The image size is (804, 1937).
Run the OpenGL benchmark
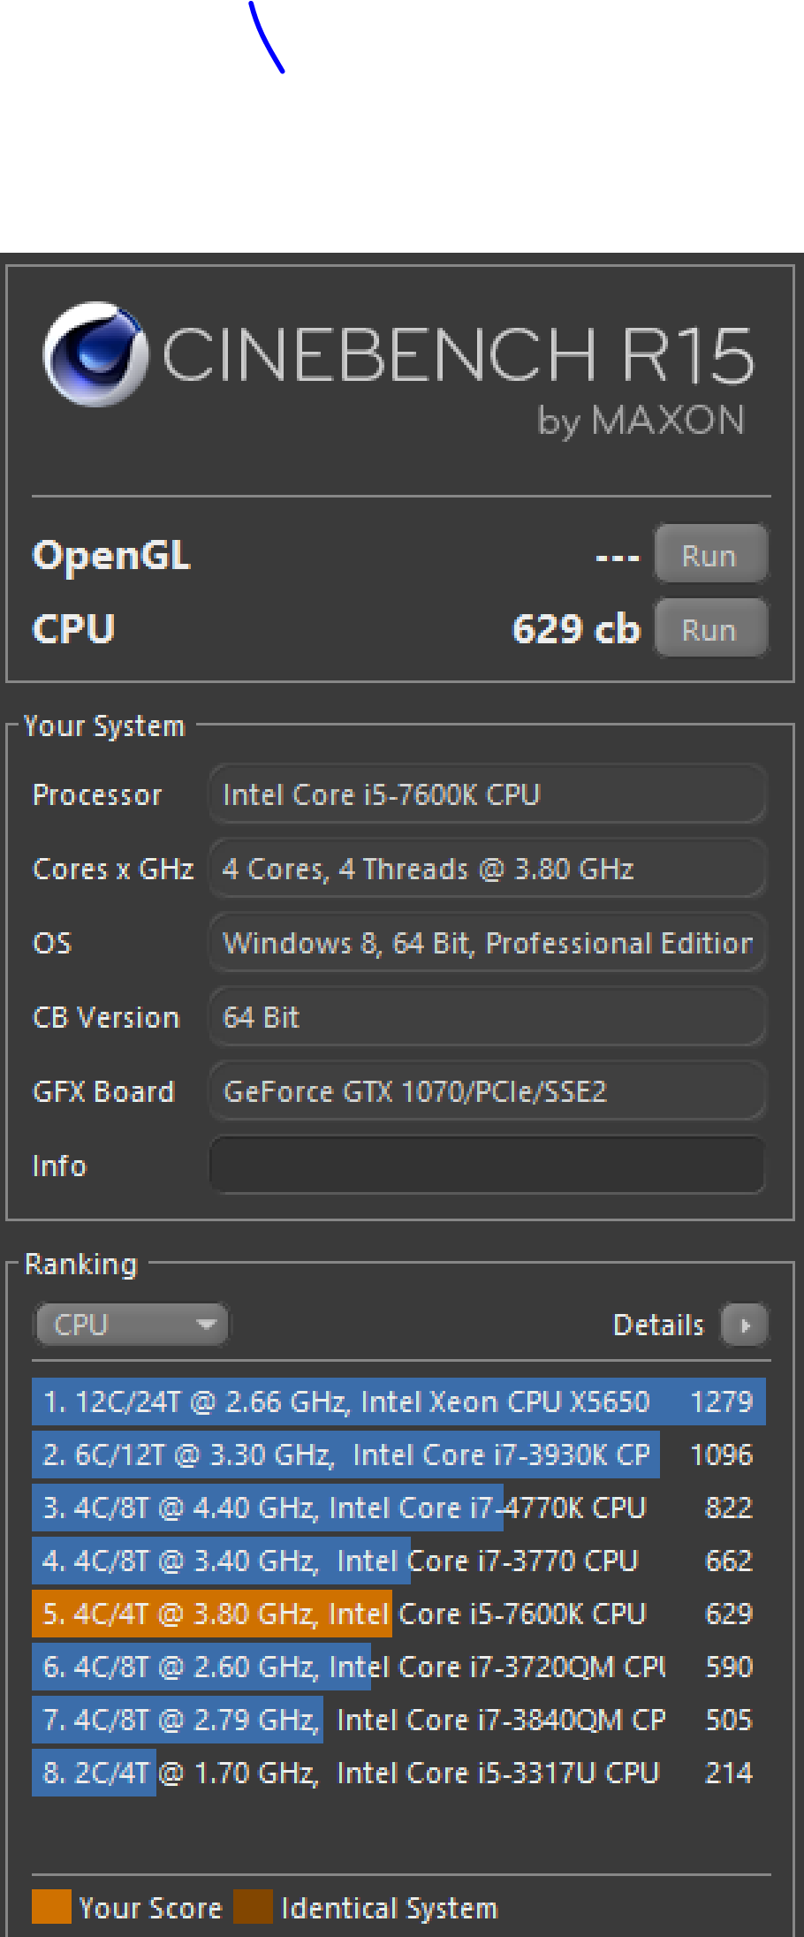[709, 555]
